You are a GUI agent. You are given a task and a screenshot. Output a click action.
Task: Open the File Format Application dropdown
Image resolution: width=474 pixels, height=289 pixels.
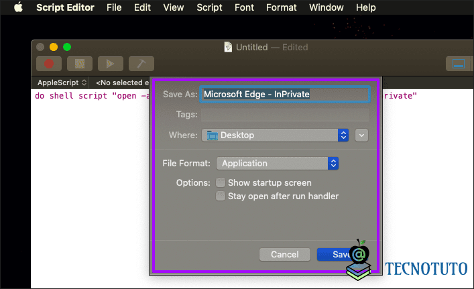277,163
